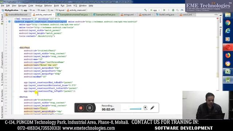Open the Tools menu
Image resolution: width=233 pixels, height=131 pixels.
69,6
